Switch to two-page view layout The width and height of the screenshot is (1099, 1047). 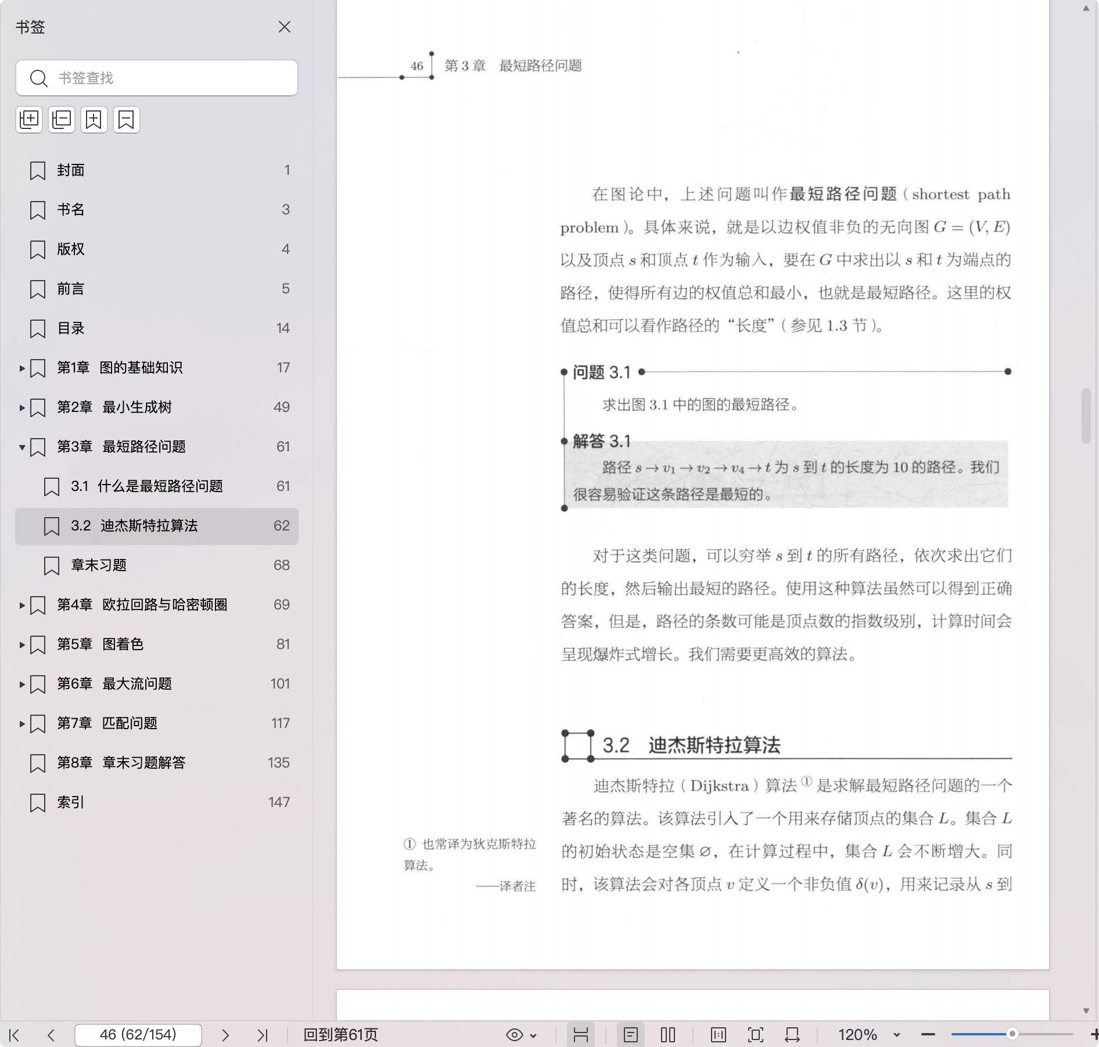(x=668, y=1035)
